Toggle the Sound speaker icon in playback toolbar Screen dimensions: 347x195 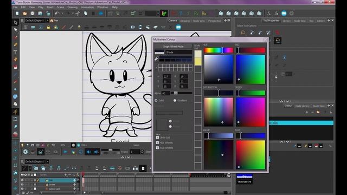click(88, 152)
